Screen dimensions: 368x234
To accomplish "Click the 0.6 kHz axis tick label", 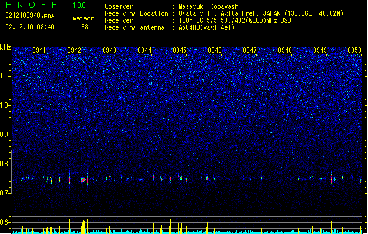I will click(x=5, y=222).
